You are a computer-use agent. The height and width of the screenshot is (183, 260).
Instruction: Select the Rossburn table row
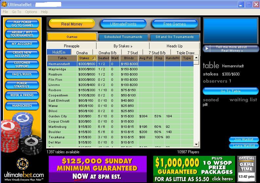tap(121, 75)
